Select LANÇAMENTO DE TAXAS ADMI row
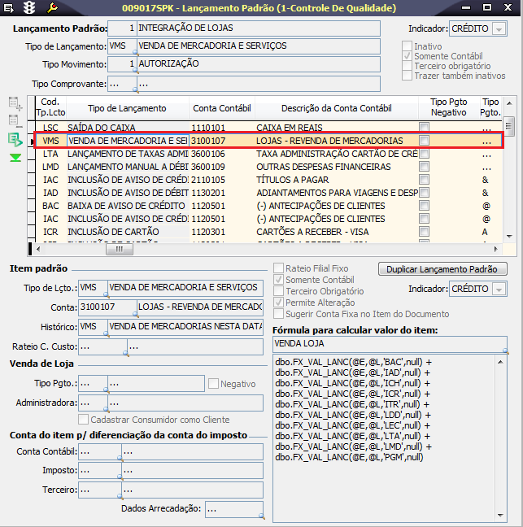The image size is (523, 527). point(269,154)
